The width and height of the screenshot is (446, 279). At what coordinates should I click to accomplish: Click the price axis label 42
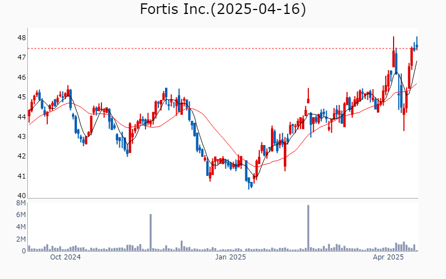click(22, 156)
